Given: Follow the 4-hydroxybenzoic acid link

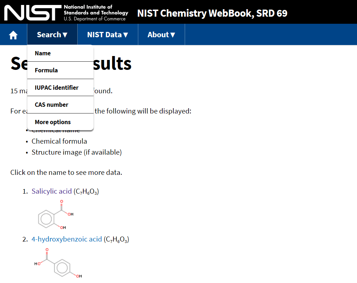Looking at the screenshot, I should point(67,239).
